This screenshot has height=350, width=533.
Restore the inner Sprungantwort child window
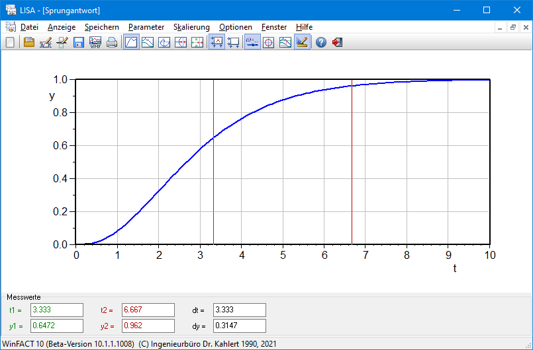[x=513, y=28]
